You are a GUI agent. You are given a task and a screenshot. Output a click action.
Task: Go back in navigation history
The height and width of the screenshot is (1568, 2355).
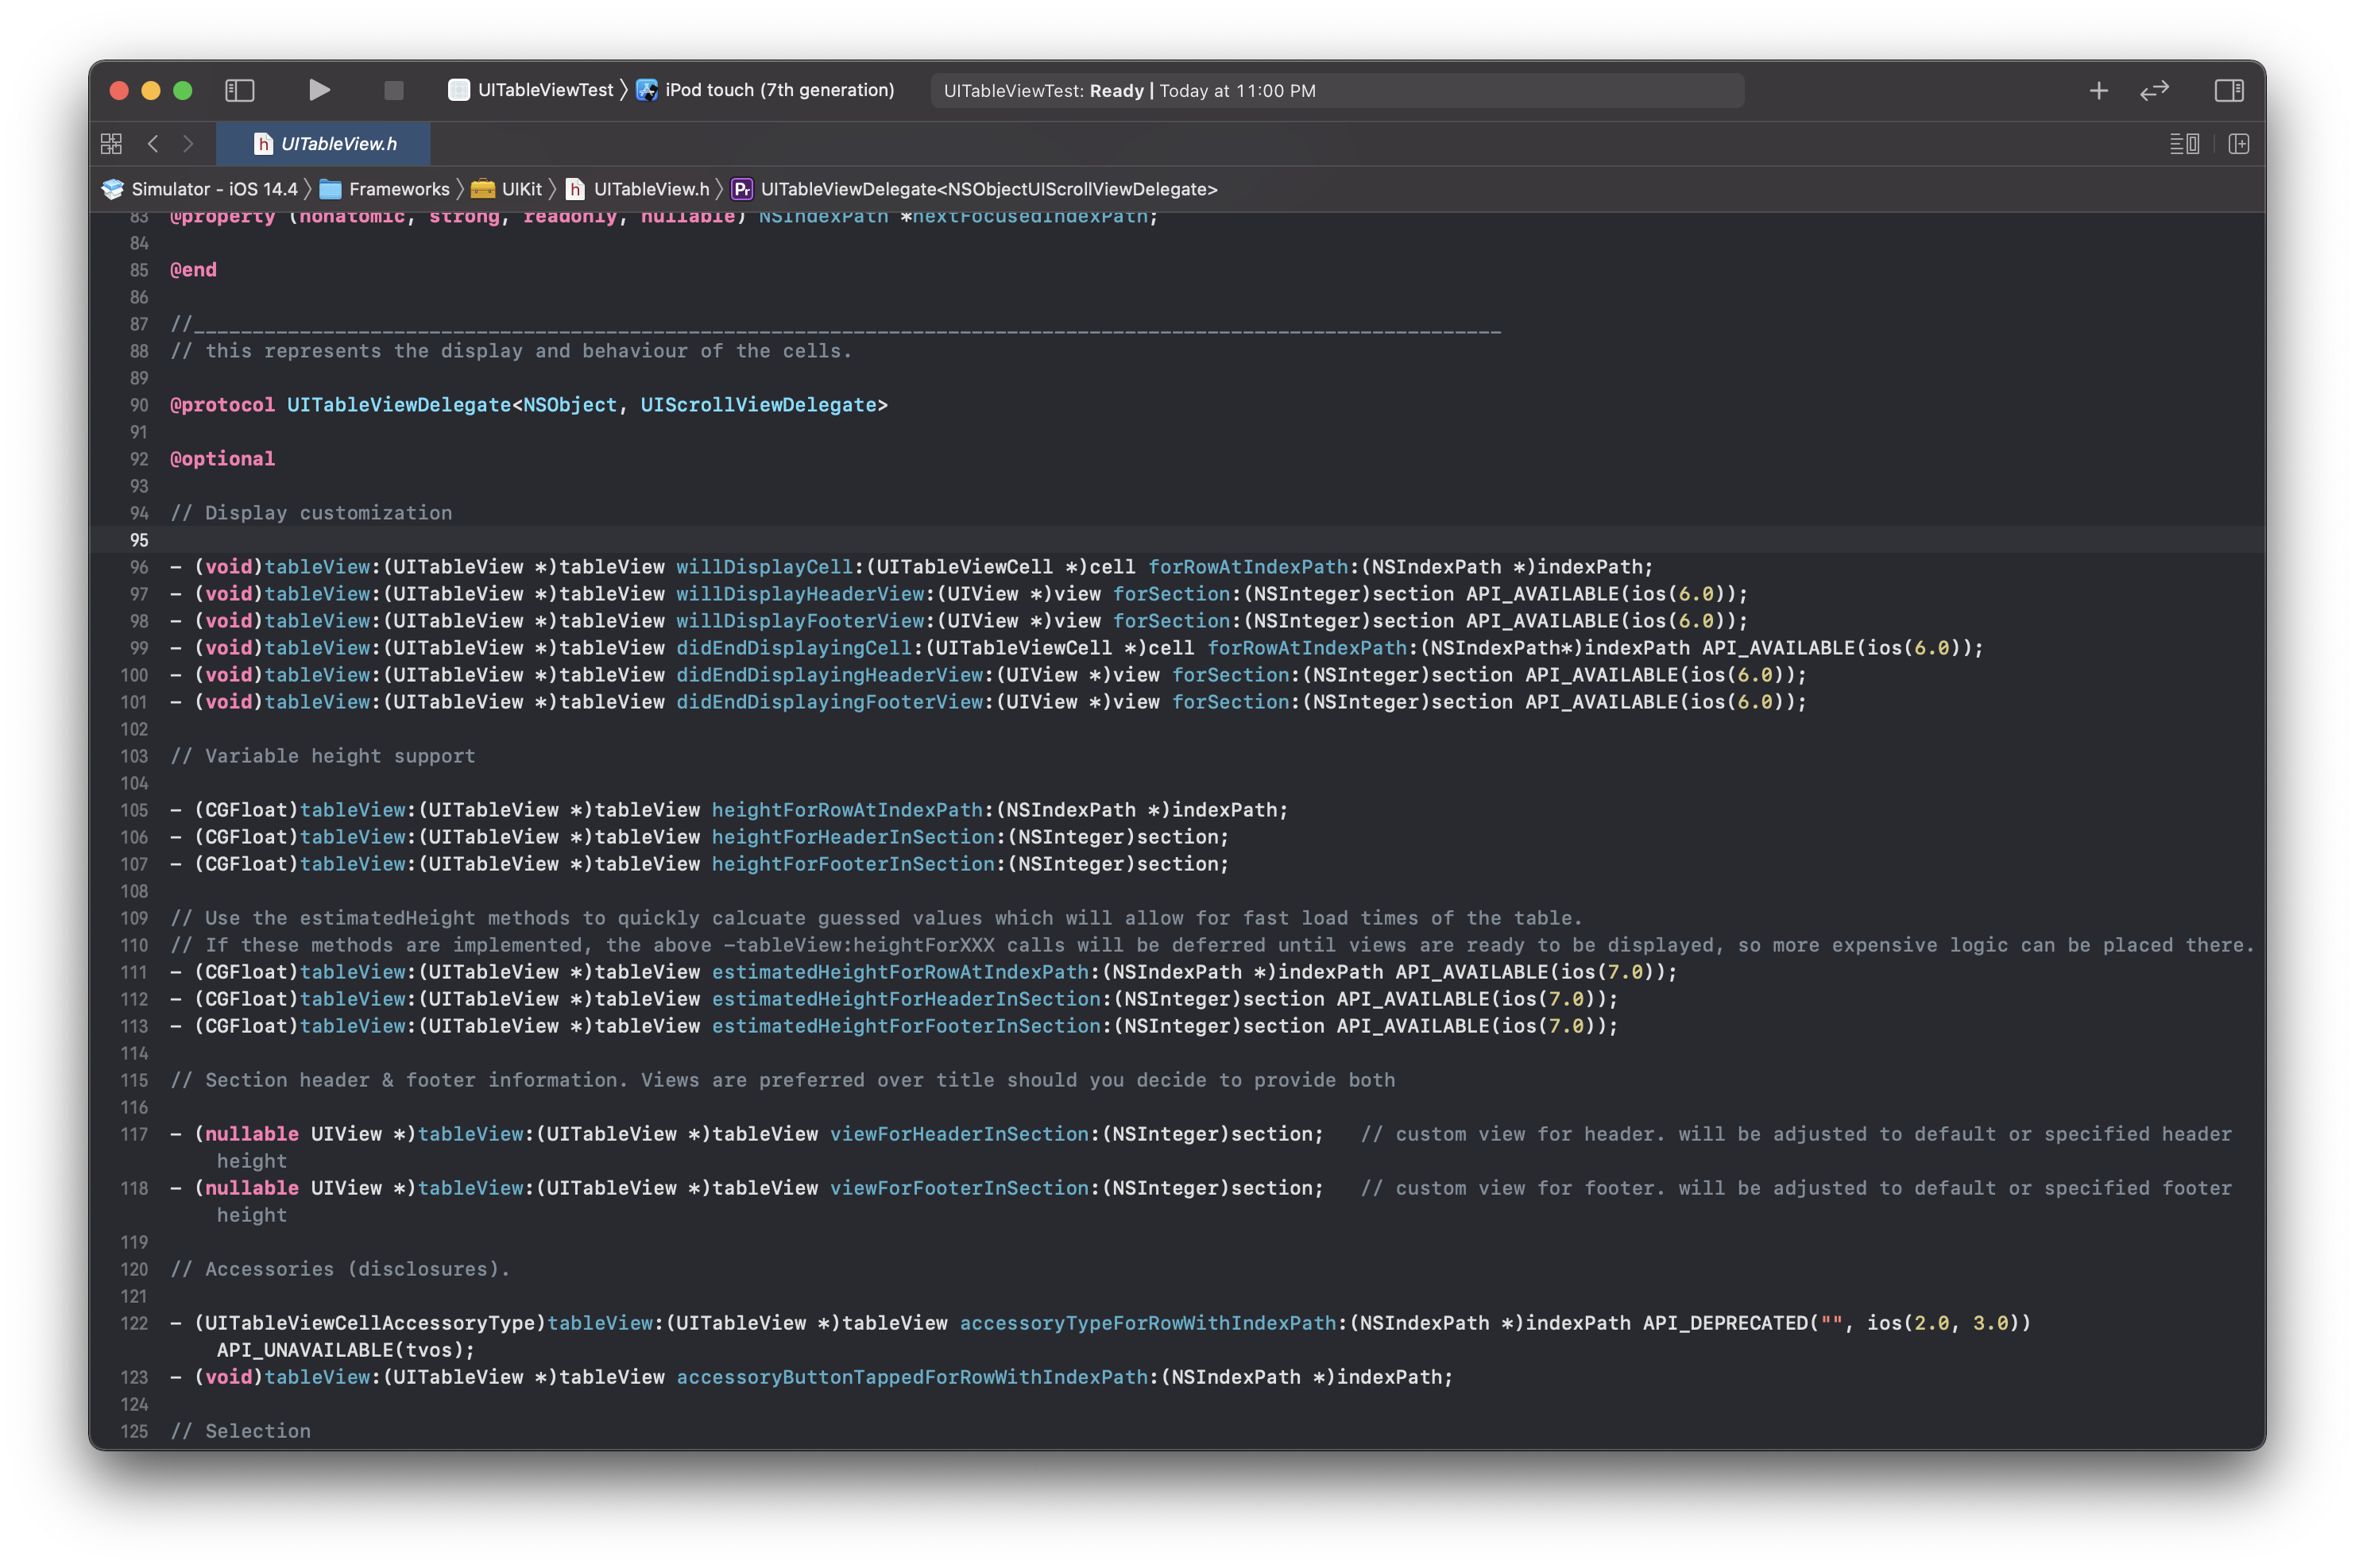pos(153,144)
